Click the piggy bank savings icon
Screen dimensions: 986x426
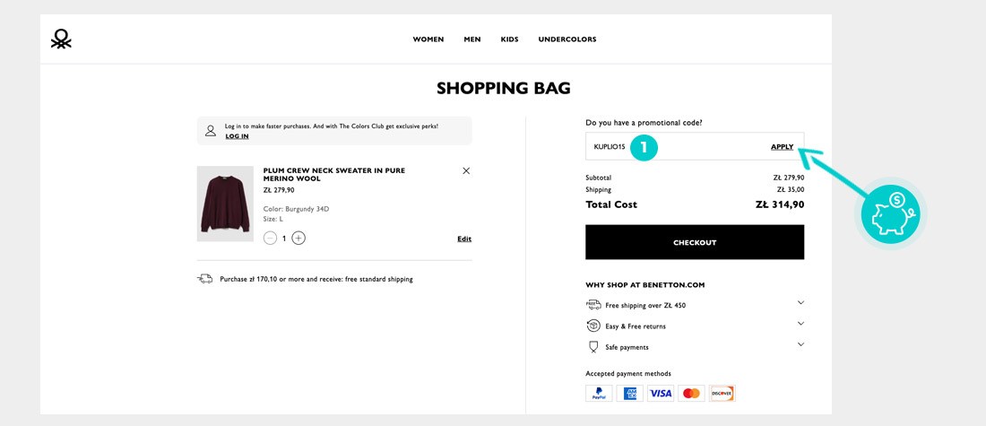pyautogui.click(x=890, y=213)
